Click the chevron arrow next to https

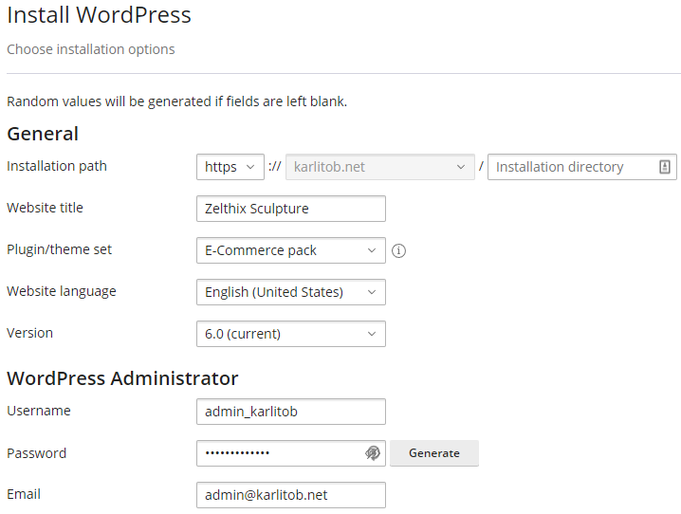250,167
